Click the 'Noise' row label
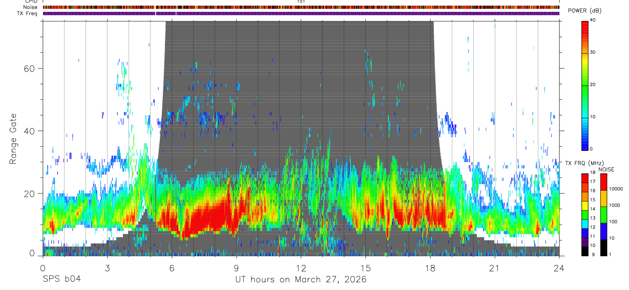The width and height of the screenshot is (629, 290). (31, 7)
